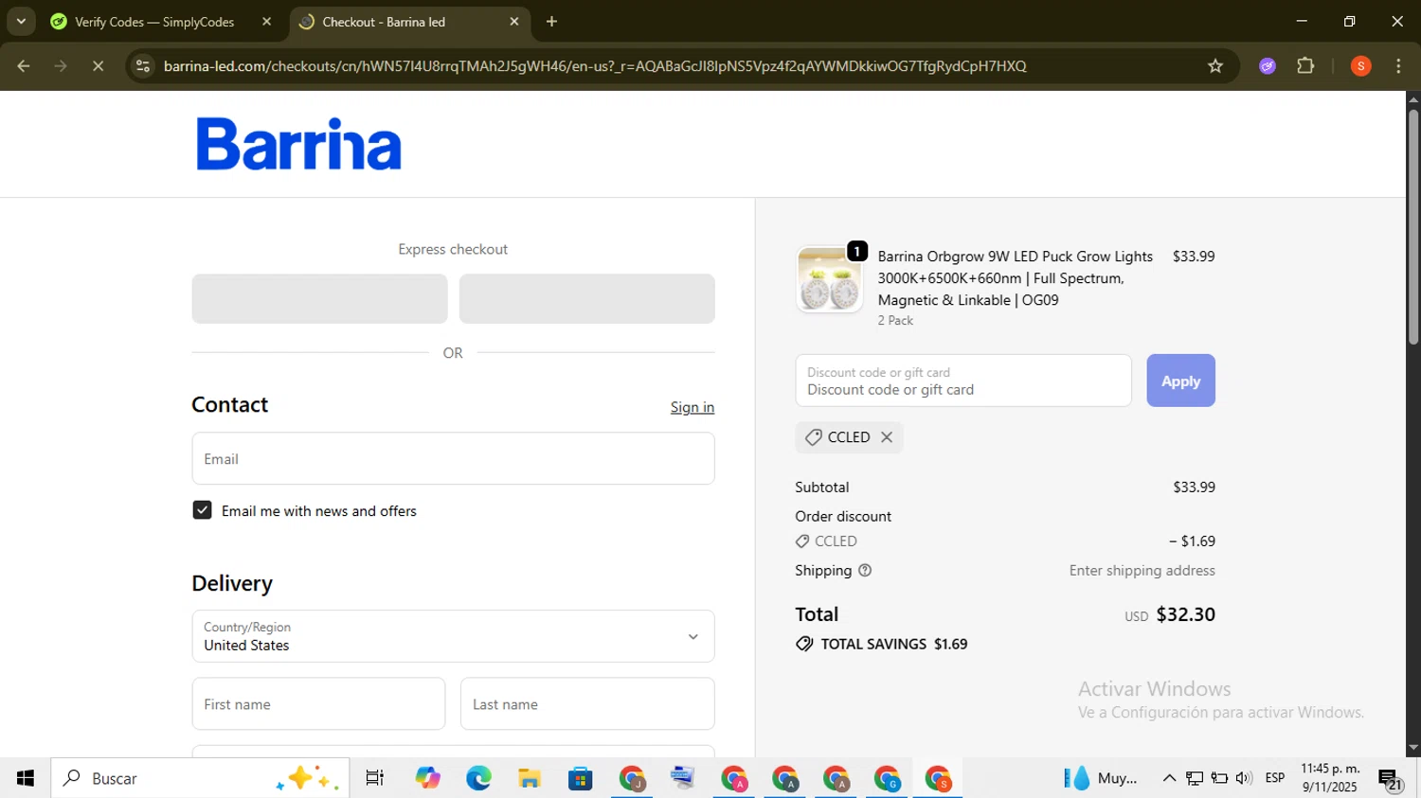The height and width of the screenshot is (798, 1421).
Task: Click the second express checkout button placeholder
Action: click(x=587, y=299)
